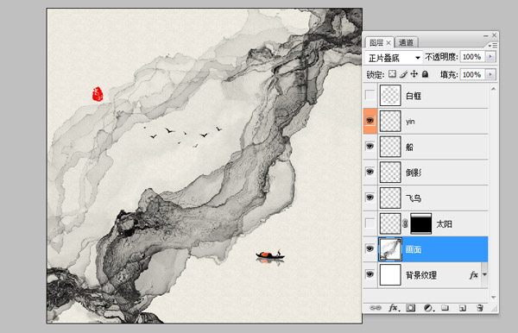The width and height of the screenshot is (518, 333).
Task: Create a new adjustment layer
Action: coord(428,308)
